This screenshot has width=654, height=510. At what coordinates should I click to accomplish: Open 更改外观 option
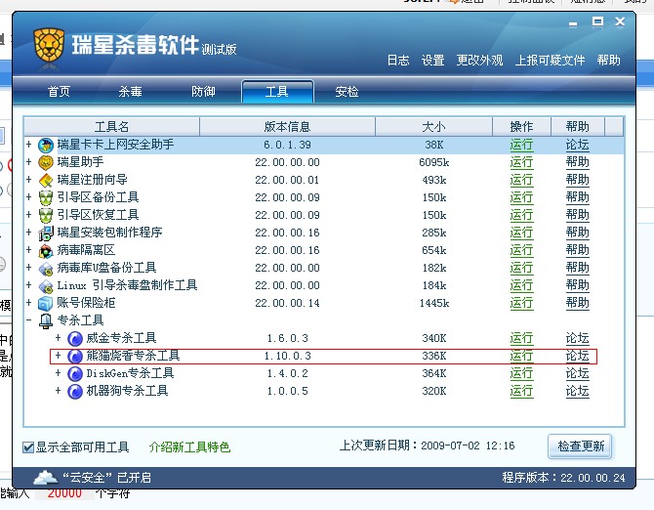click(479, 61)
